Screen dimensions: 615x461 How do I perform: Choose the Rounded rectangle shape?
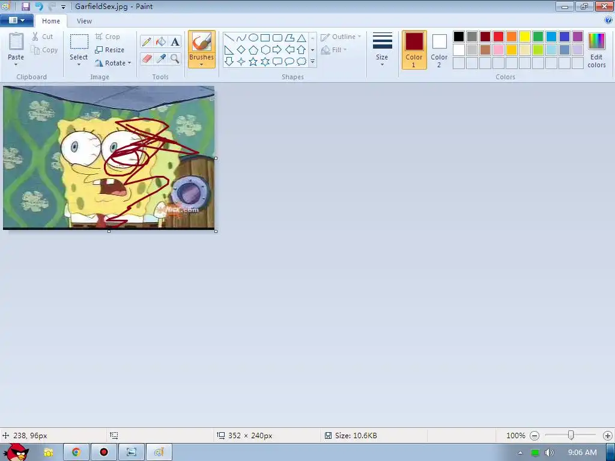(x=277, y=38)
